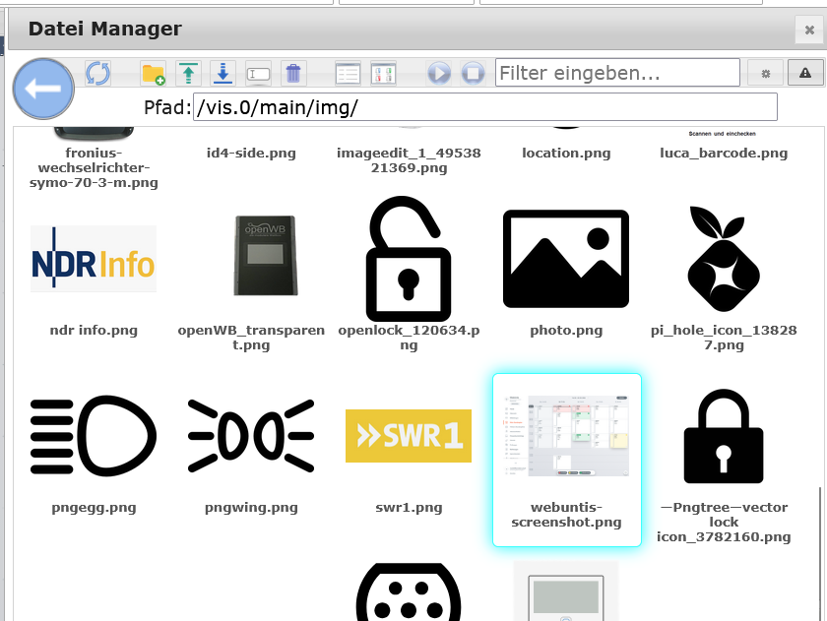Select the webuntis-screenshot.png thumbnail
827x621 pixels.
click(x=566, y=436)
